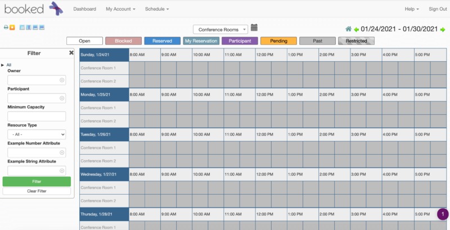
Task: Clear the Owner field using its x icon
Action: click(x=62, y=80)
